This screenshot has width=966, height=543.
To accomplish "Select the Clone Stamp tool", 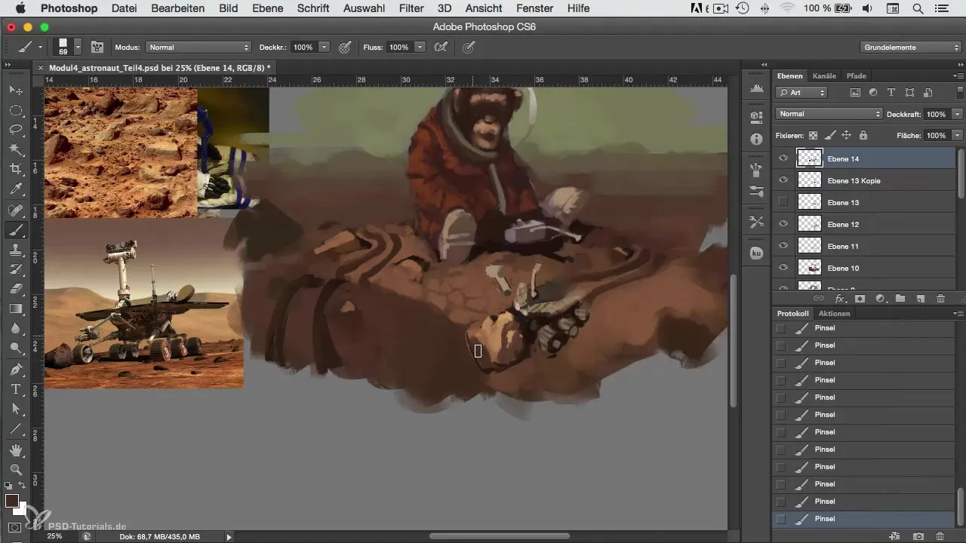I will [15, 250].
